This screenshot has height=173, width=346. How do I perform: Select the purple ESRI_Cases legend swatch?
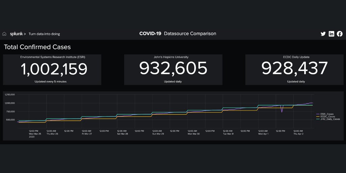(318, 114)
